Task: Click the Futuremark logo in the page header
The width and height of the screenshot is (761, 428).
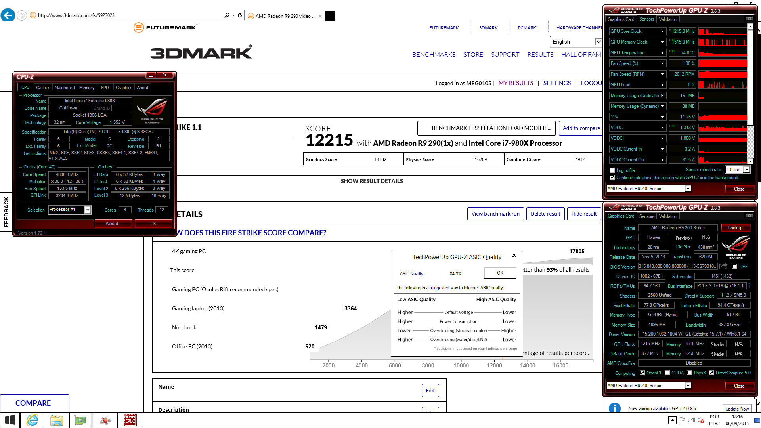Action: [x=165, y=27]
